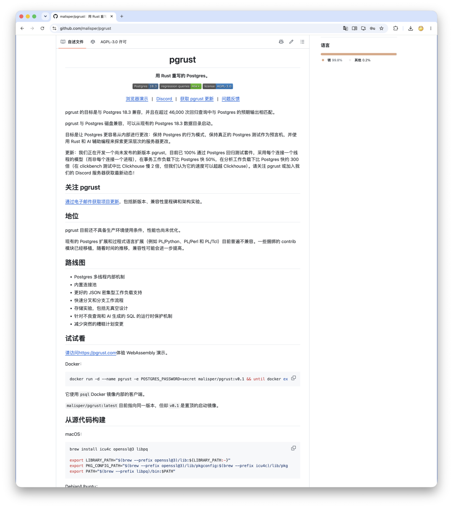453x508 pixels.
Task: Click the 其他 0.2% language entry
Action: click(x=360, y=60)
